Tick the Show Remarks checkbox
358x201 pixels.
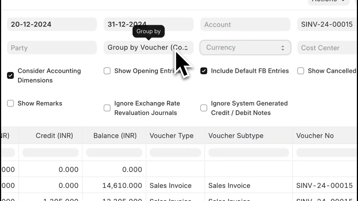click(x=10, y=103)
